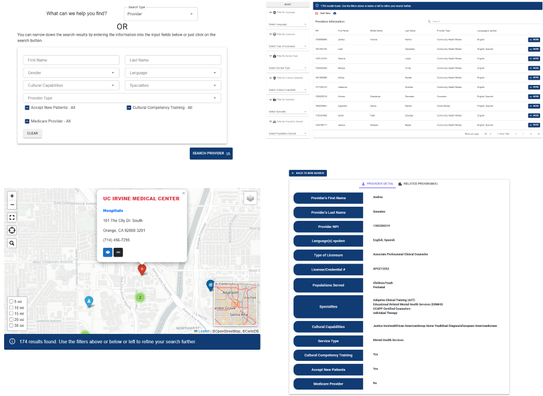Click Back to New Search button
The width and height of the screenshot is (543, 396).
(308, 173)
